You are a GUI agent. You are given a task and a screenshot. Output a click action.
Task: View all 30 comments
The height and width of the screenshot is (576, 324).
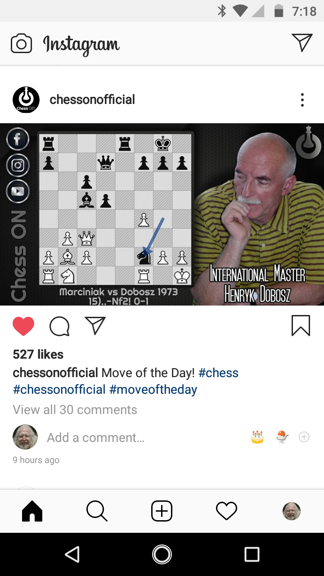[75, 410]
